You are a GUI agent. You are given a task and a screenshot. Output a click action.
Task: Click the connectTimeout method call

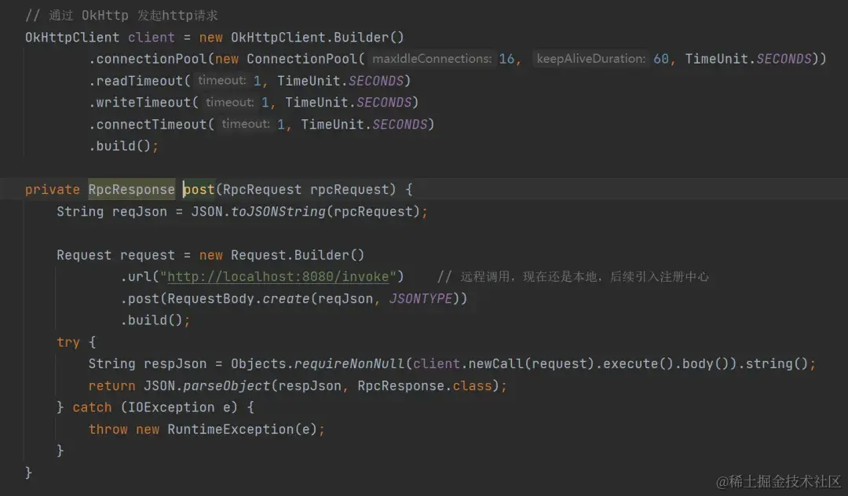(152, 124)
